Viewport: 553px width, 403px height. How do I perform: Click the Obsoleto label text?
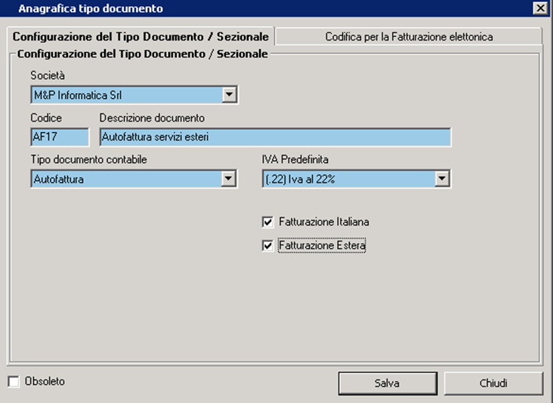pos(45,382)
